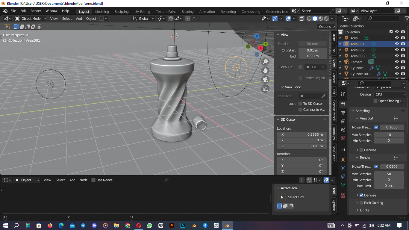The height and width of the screenshot is (230, 409).
Task: Expand the Lights subpanel
Action: click(x=357, y=210)
